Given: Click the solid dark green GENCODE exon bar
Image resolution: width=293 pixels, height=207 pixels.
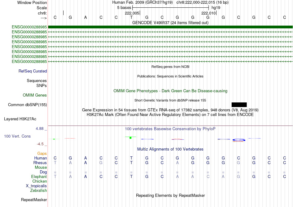Looking at the screenshot, I should click(x=170, y=27).
